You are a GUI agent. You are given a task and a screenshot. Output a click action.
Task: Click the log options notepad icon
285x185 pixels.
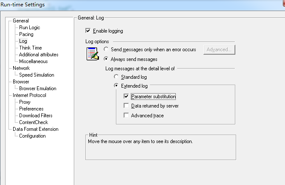(x=93, y=54)
